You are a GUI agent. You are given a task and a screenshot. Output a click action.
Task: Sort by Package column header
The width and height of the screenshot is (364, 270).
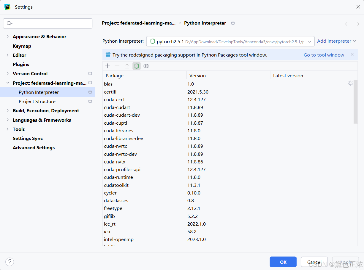145,75
